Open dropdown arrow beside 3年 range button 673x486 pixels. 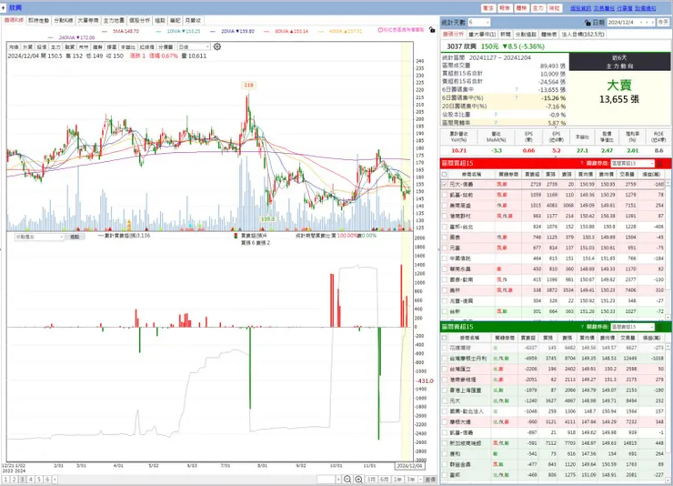click(420, 479)
